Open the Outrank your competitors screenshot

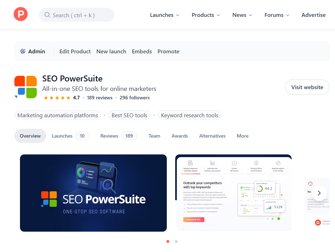pyautogui.click(x=233, y=193)
